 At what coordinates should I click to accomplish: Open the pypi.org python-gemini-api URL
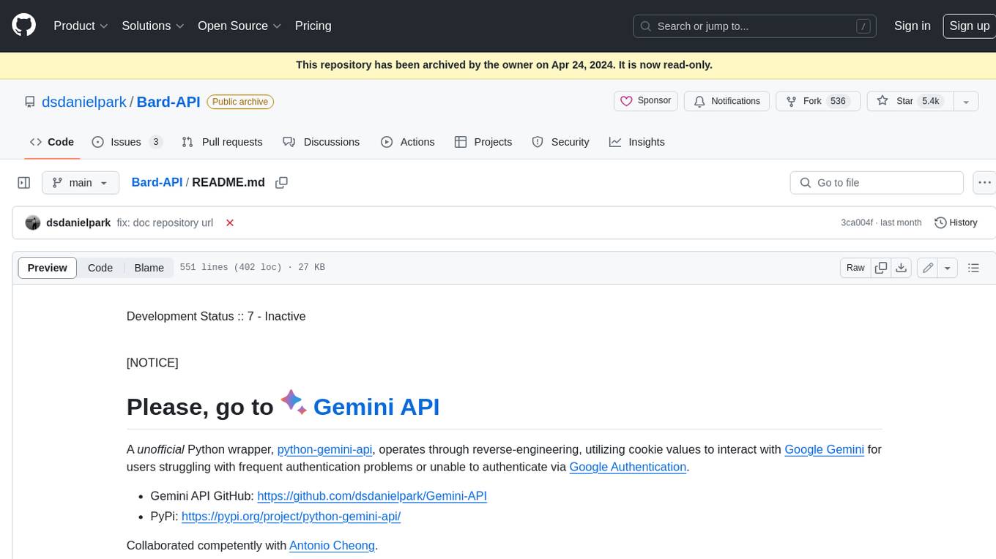291,517
